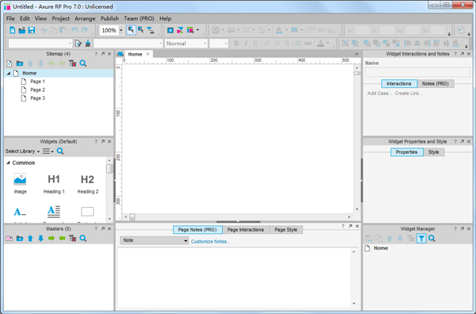The height and width of the screenshot is (314, 476).
Task: Select the Heading 2 widget
Action: pyautogui.click(x=87, y=183)
